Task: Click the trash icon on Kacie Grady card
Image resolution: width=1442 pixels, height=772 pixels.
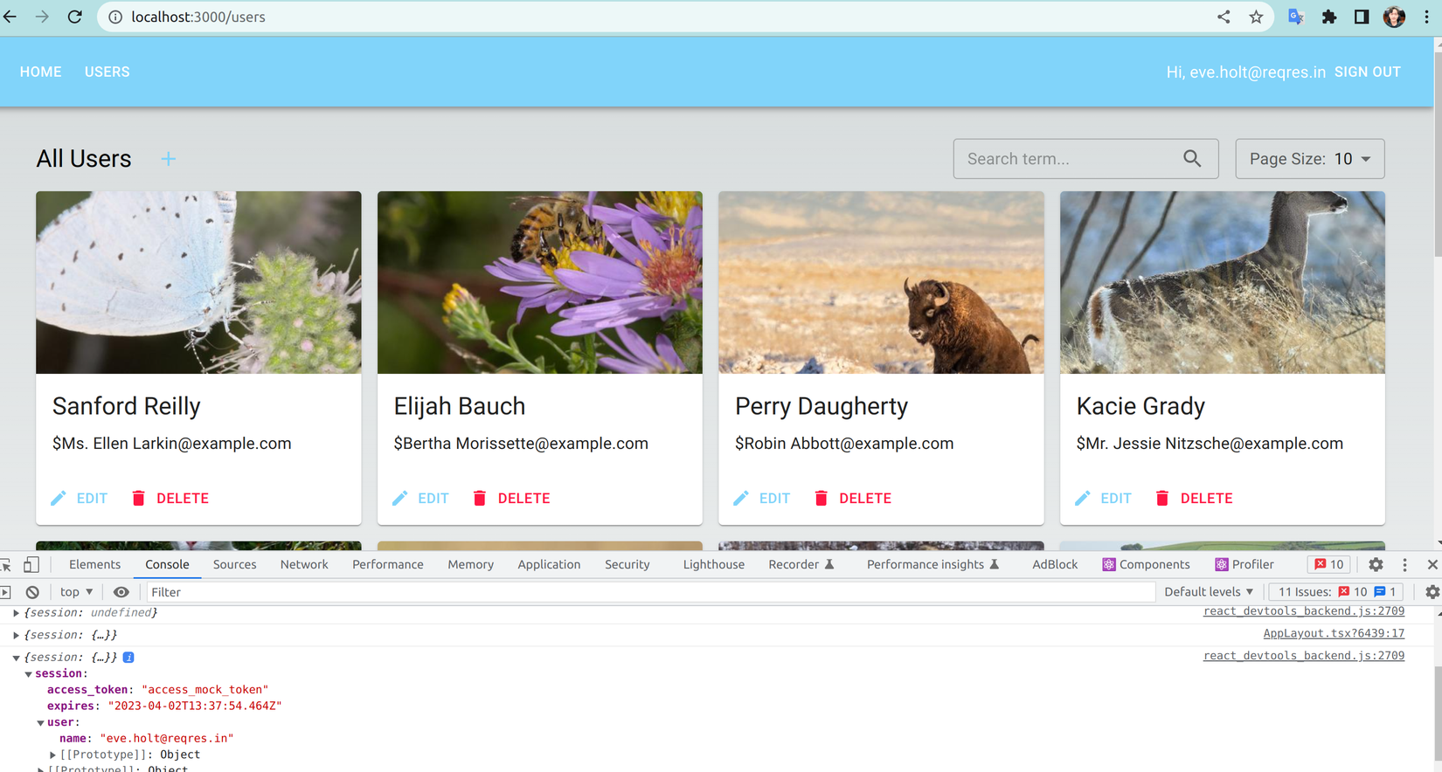Action: point(1162,498)
